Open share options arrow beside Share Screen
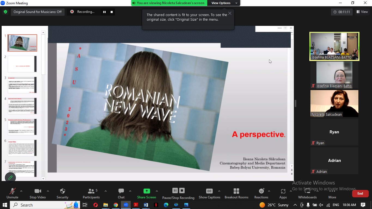372x209 pixels. click(157, 191)
